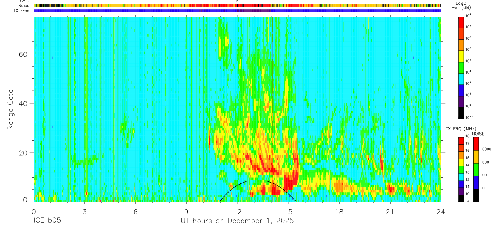
Task: Click the x-axis tick label '21'
Action: coord(390,212)
